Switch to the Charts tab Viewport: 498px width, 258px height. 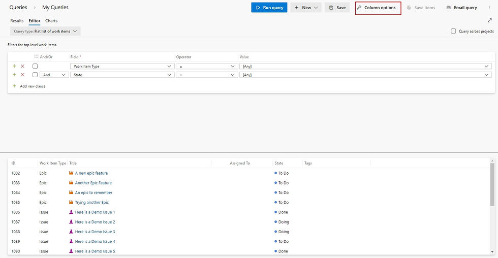51,21
